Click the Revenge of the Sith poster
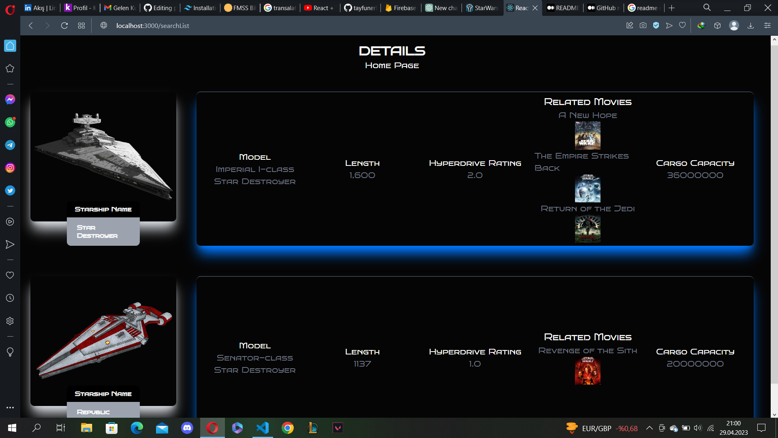Screen dimensions: 778x438 point(588,371)
